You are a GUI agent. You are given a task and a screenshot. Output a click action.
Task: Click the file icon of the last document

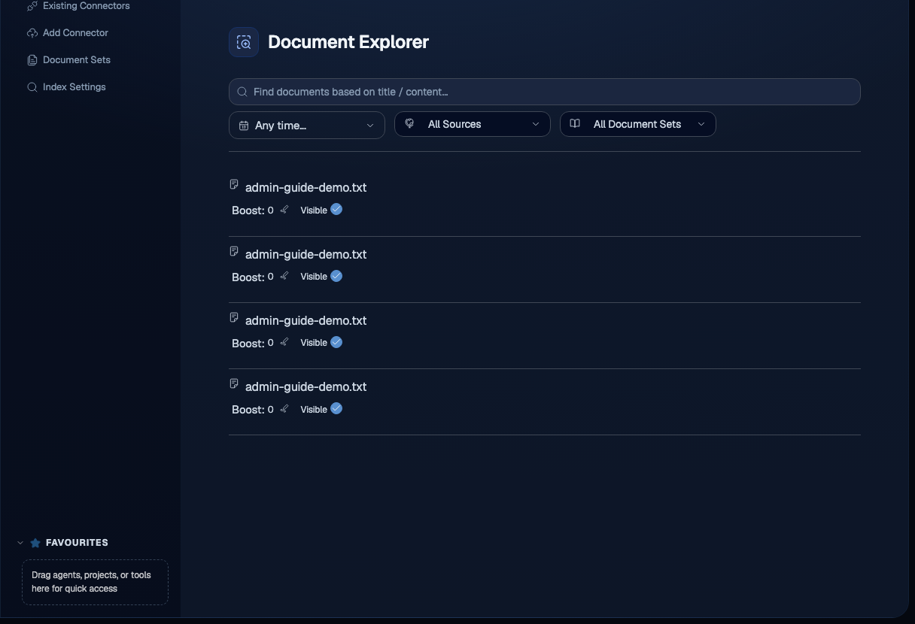pyautogui.click(x=234, y=383)
